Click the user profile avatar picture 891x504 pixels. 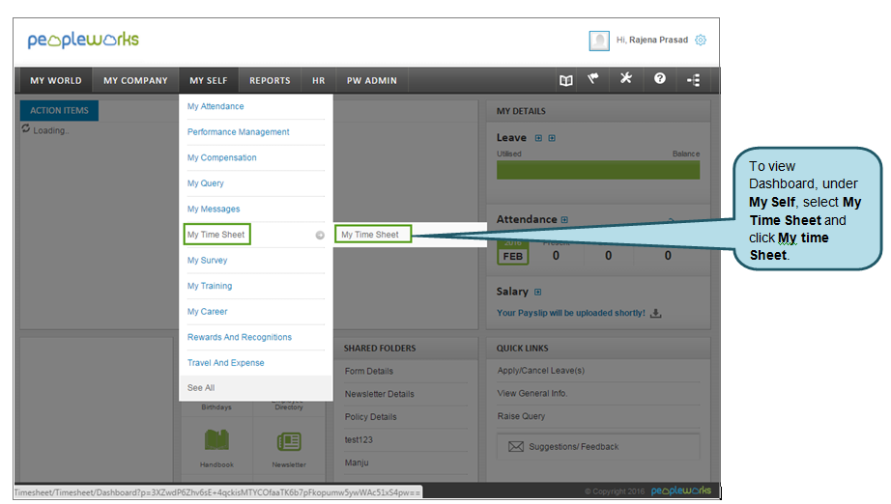click(599, 41)
